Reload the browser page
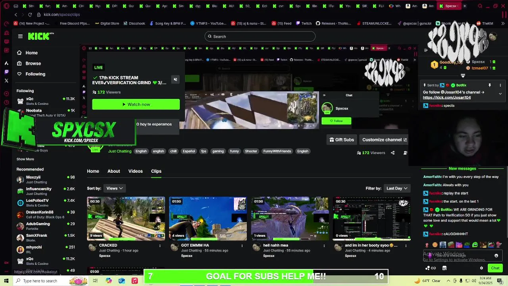The width and height of the screenshot is (508, 286). coord(30,15)
